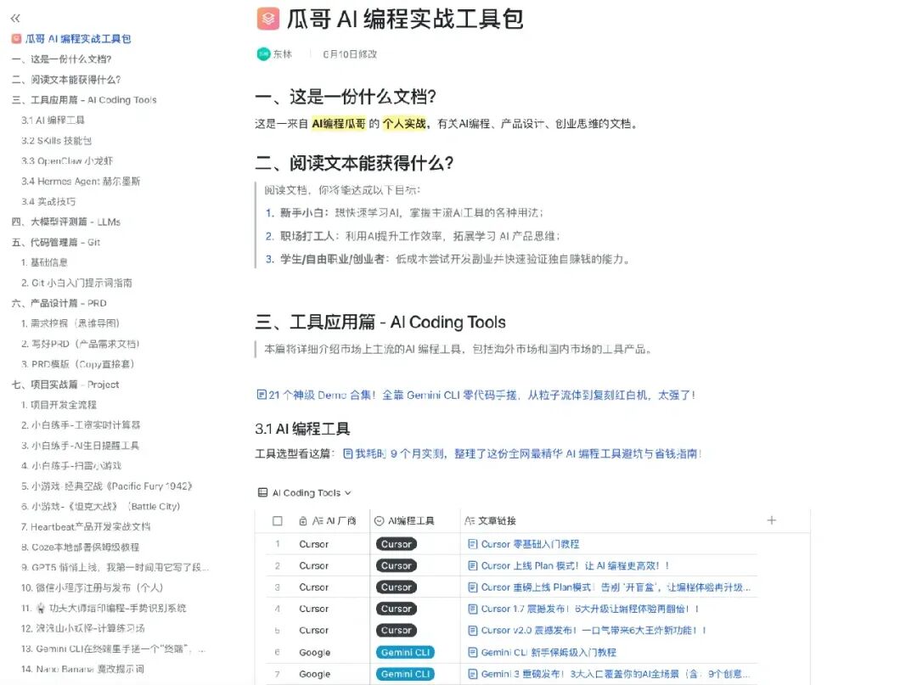Click the Gemini CLI tag in row 7
Screen dimensions: 917x685
[x=405, y=674]
